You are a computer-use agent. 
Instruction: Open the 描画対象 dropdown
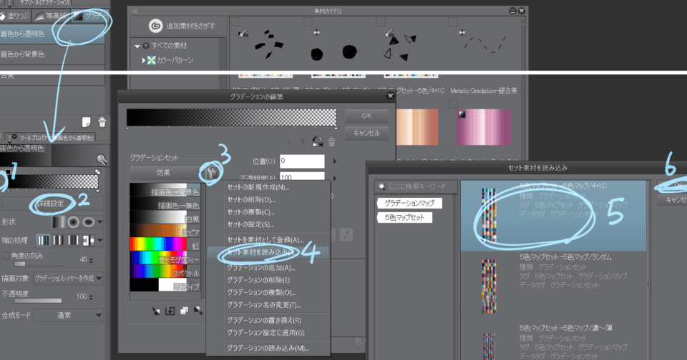coord(68,277)
